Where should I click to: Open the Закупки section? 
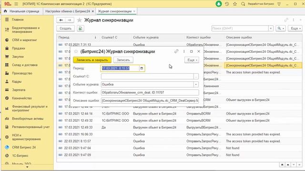pyautogui.click(x=18, y=57)
